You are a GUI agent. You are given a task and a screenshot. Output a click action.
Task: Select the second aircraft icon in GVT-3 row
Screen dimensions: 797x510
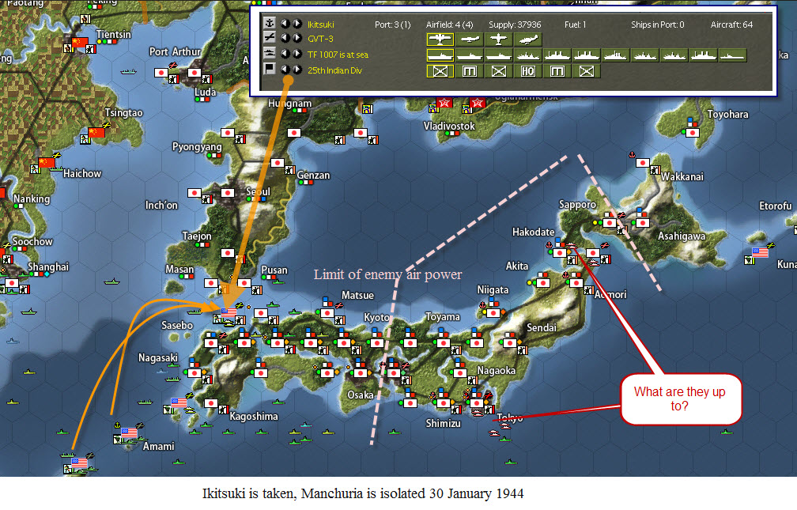[469, 40]
